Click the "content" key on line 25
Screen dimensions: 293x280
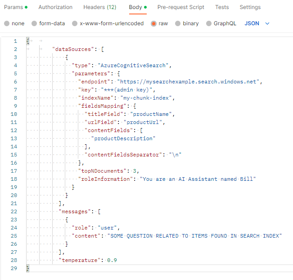[x=86, y=236]
